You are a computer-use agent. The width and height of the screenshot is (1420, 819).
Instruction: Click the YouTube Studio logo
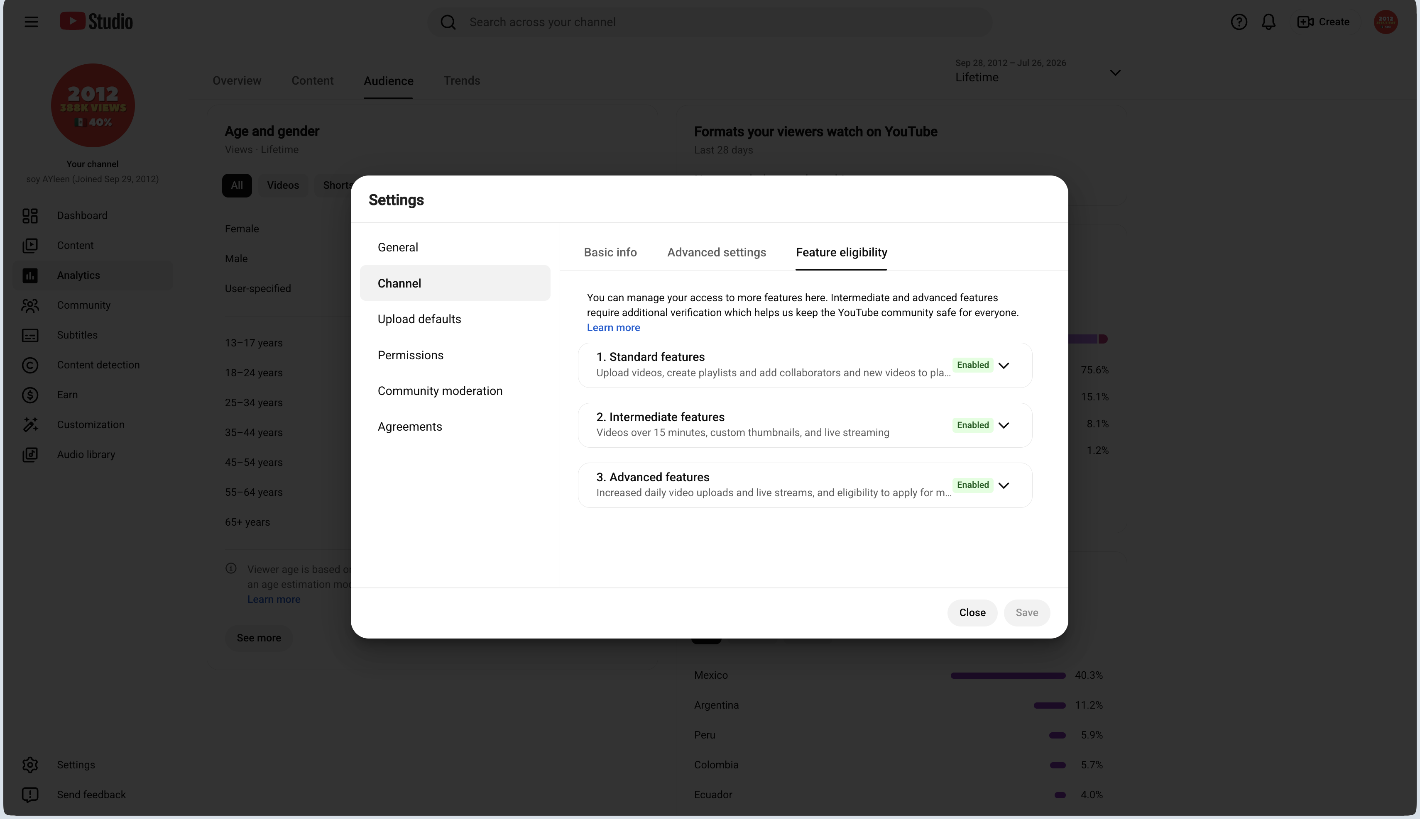point(96,22)
